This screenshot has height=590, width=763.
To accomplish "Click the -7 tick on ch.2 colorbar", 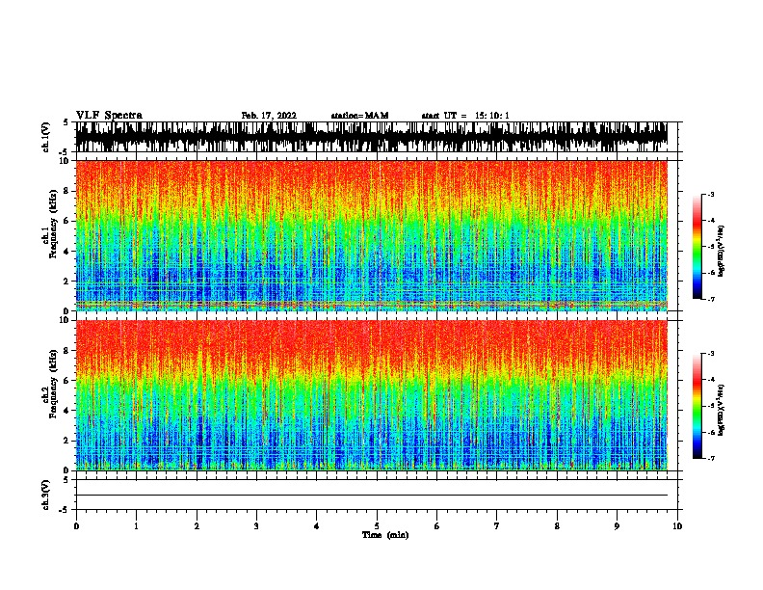I will tap(710, 458).
